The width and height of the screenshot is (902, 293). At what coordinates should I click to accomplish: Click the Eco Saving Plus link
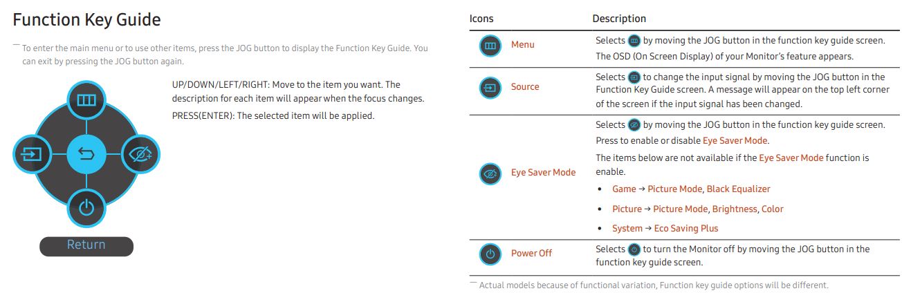pyautogui.click(x=686, y=229)
